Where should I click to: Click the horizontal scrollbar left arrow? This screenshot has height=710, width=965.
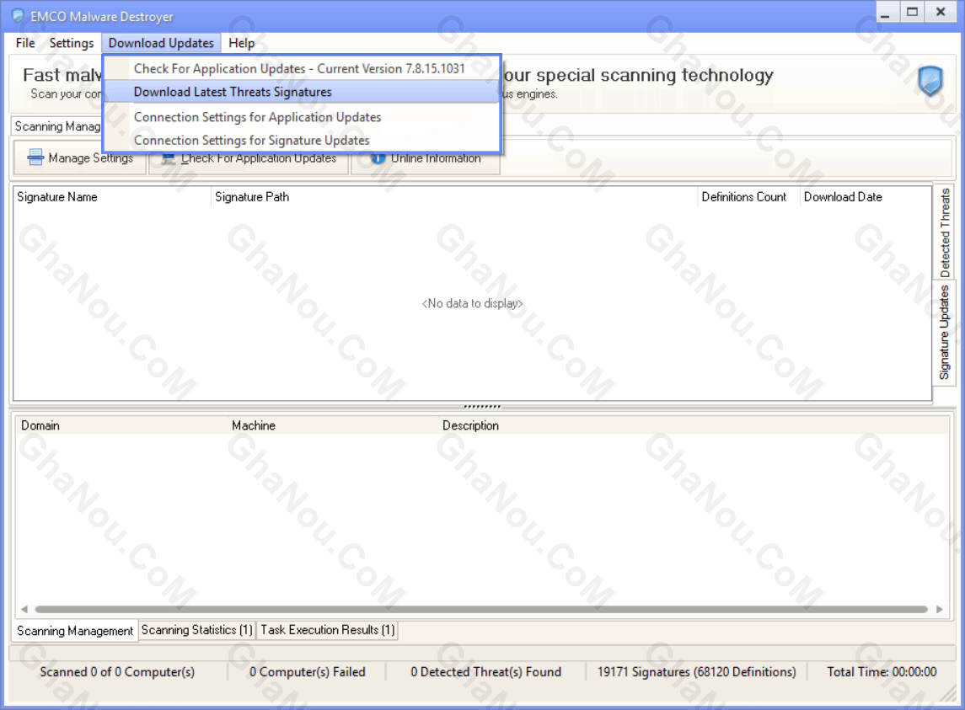[24, 609]
